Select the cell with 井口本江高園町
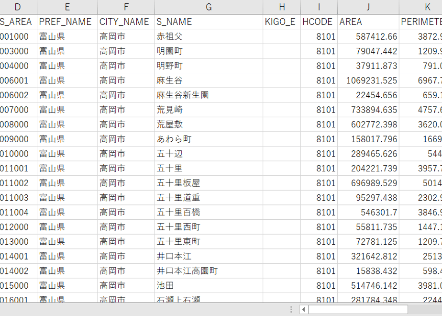The image size is (442, 316). click(209, 271)
